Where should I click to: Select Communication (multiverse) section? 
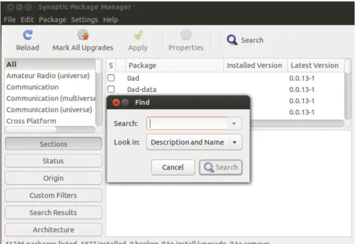pyautogui.click(x=50, y=98)
